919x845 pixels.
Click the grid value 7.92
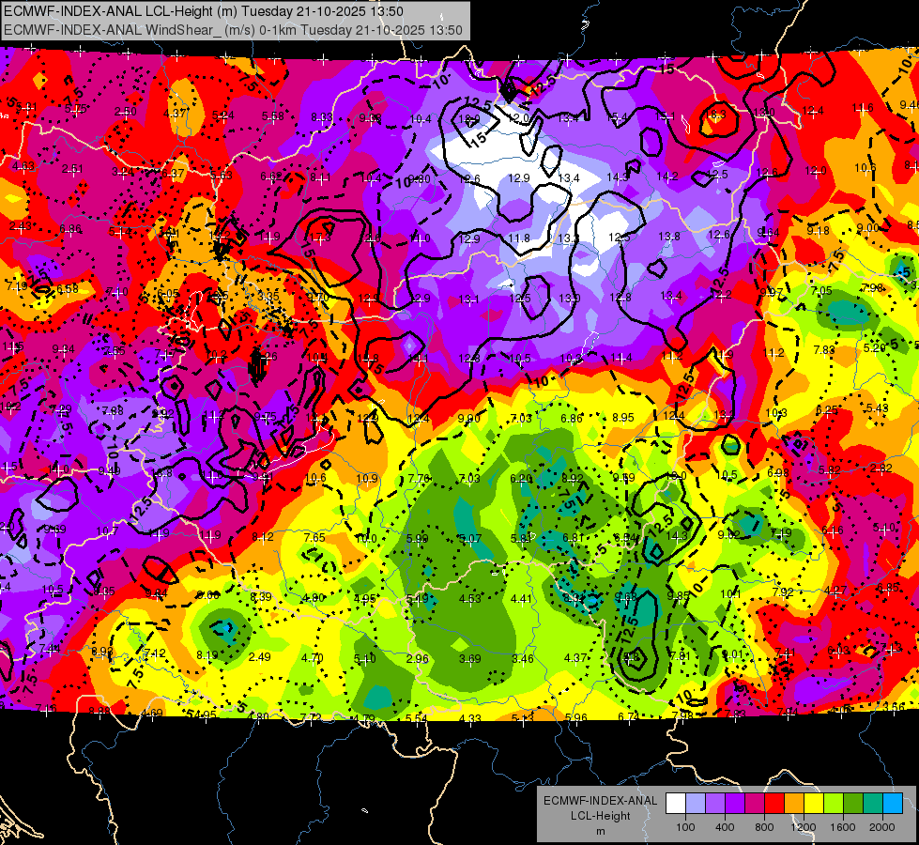(783, 591)
